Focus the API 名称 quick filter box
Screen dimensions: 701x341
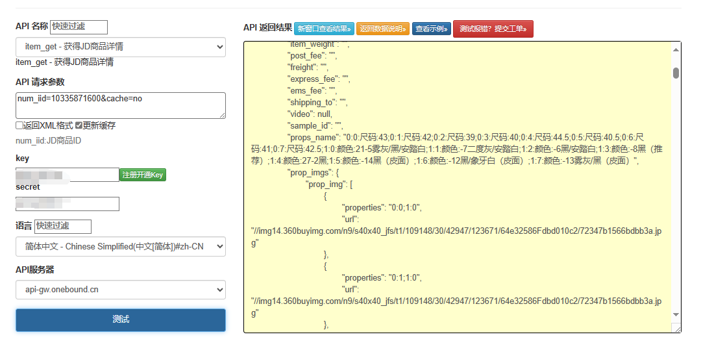79,27
